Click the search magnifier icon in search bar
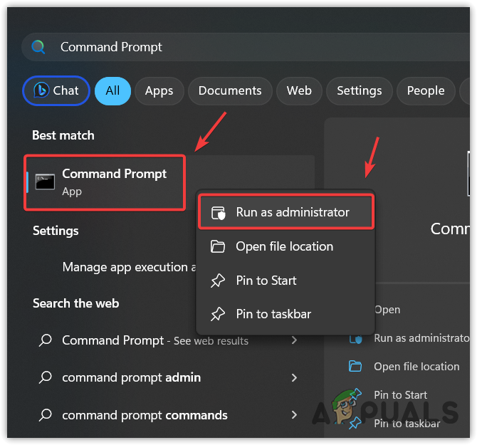The image size is (477, 445). pos(38,47)
